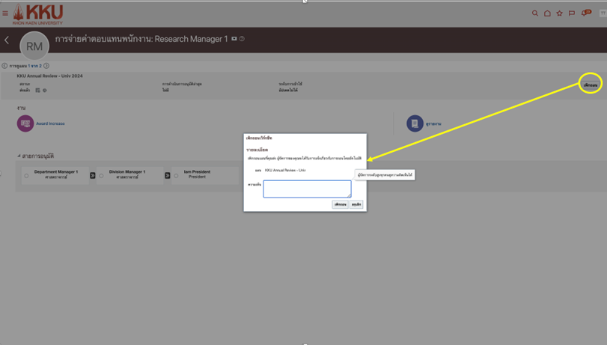The width and height of the screenshot is (607, 345).
Task: Click the circled เพิกถอน button at top right
Action: coord(591,85)
